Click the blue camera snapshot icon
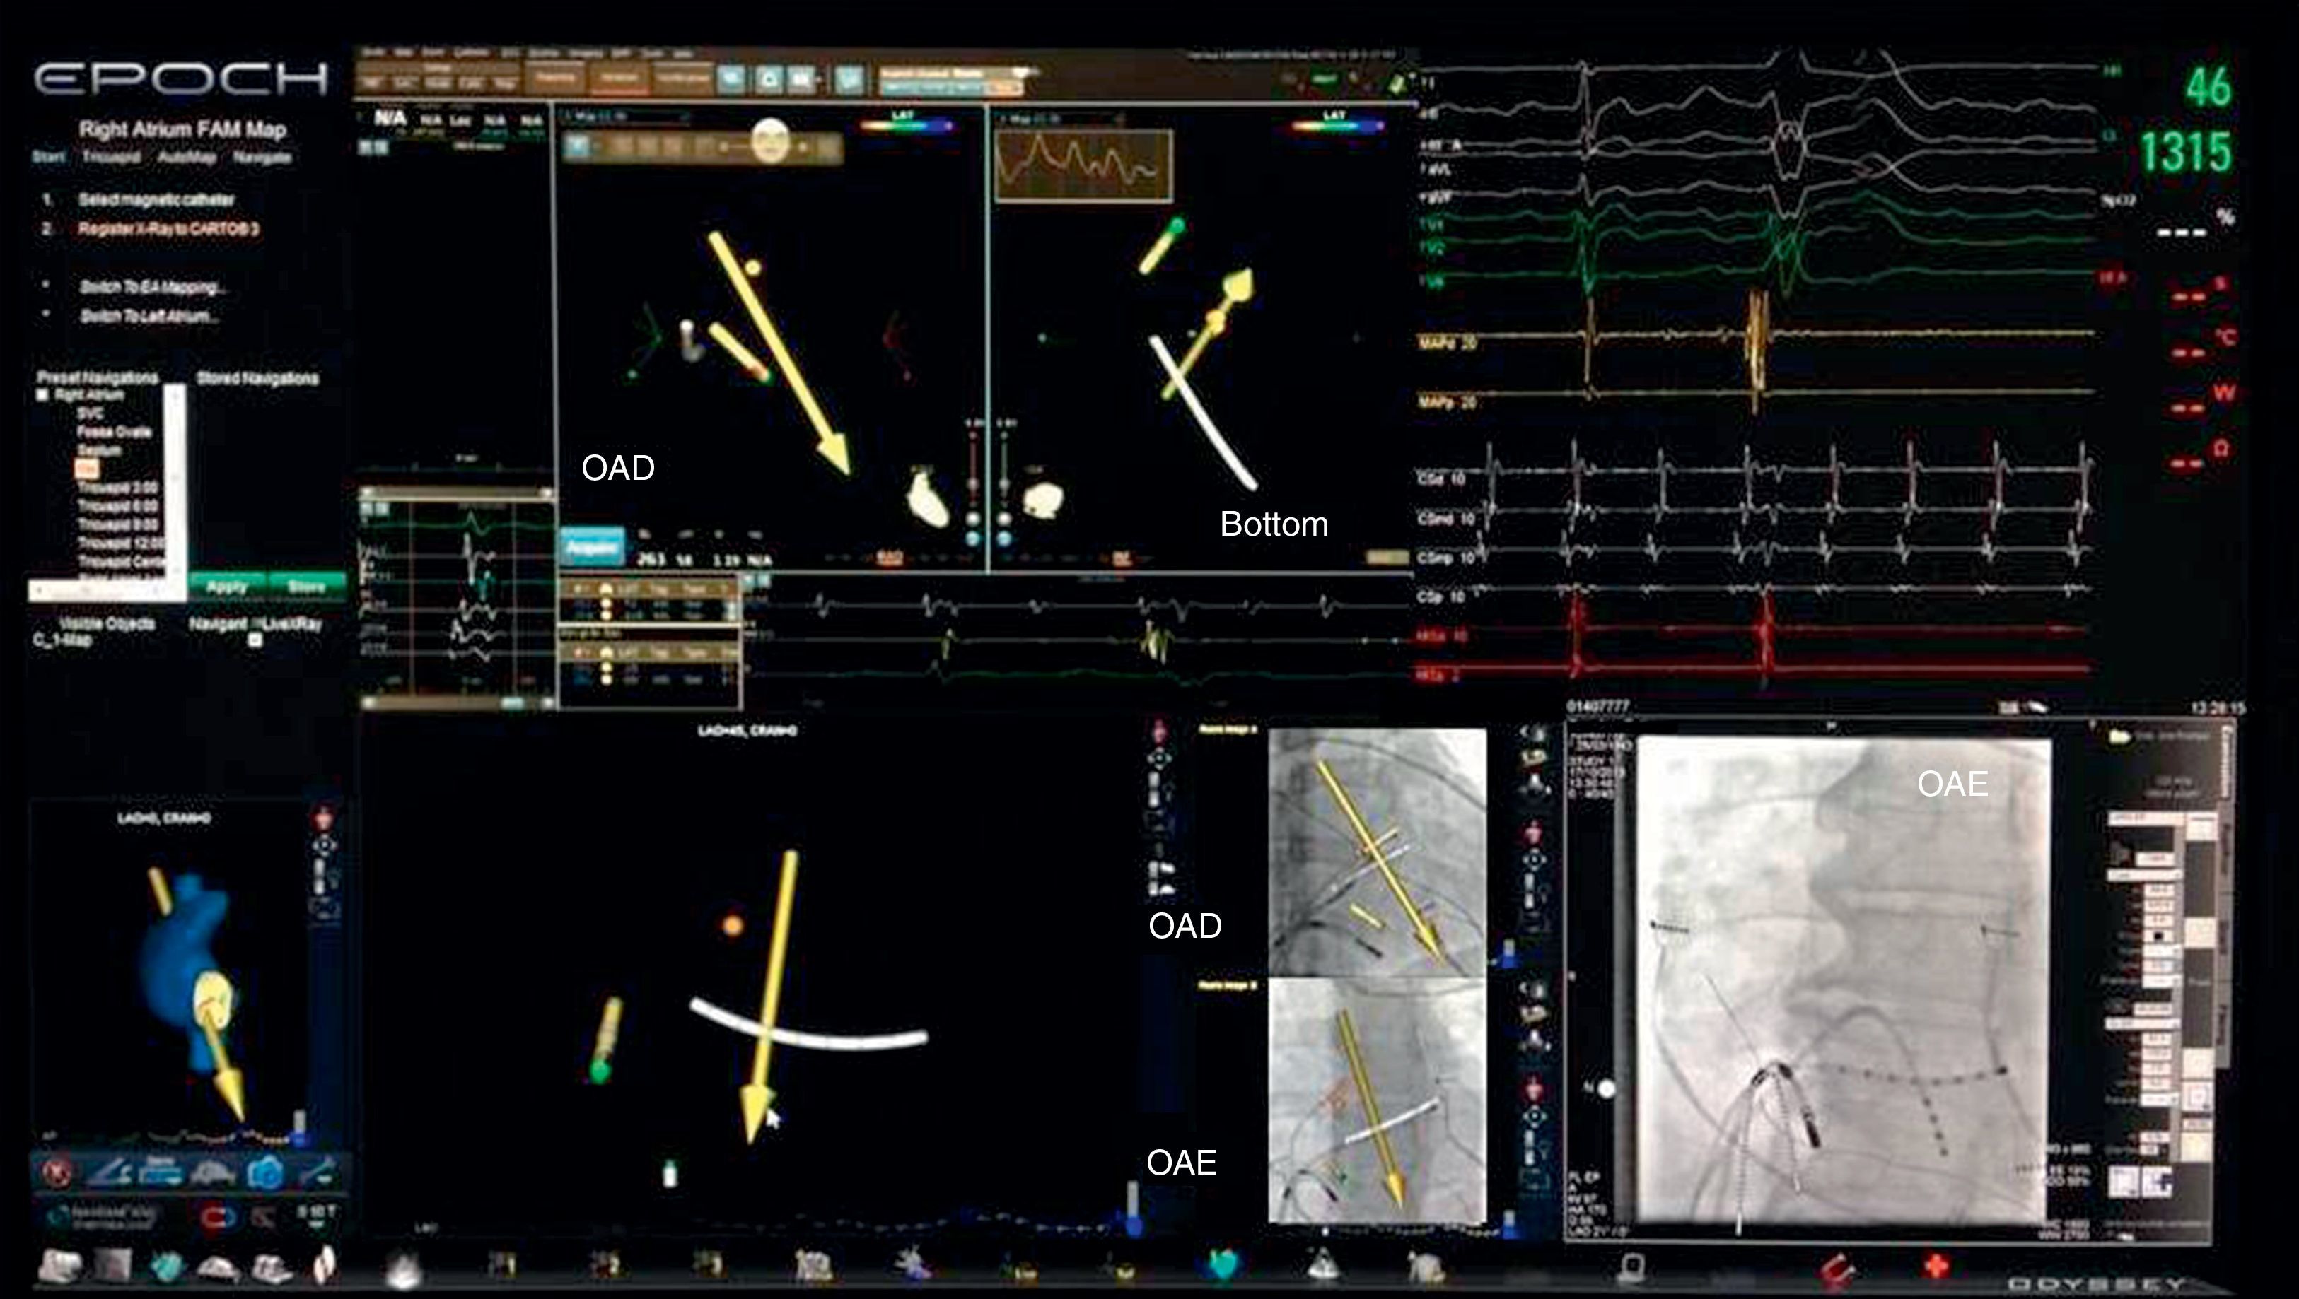The image size is (2299, 1299). pyautogui.click(x=265, y=1172)
